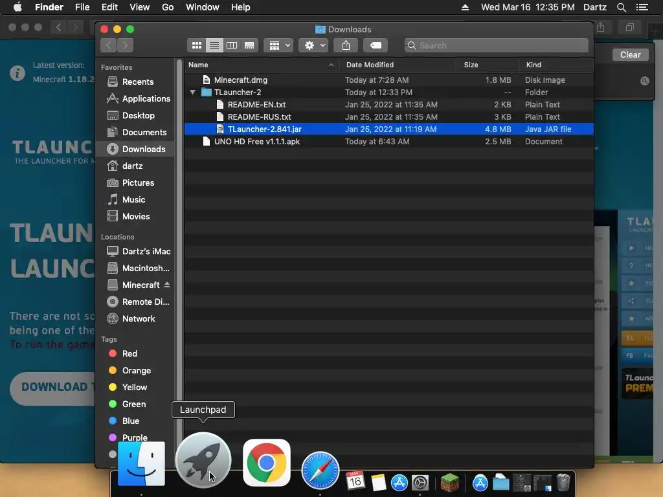Viewport: 663px width, 497px height.
Task: Open the Apple menu
Action: click(x=17, y=7)
